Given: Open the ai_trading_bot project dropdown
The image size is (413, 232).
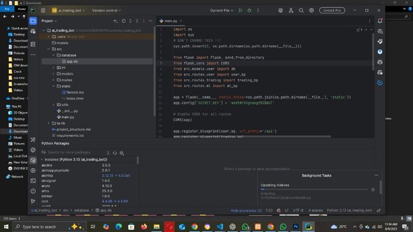Looking at the screenshot, I should click(68, 10).
